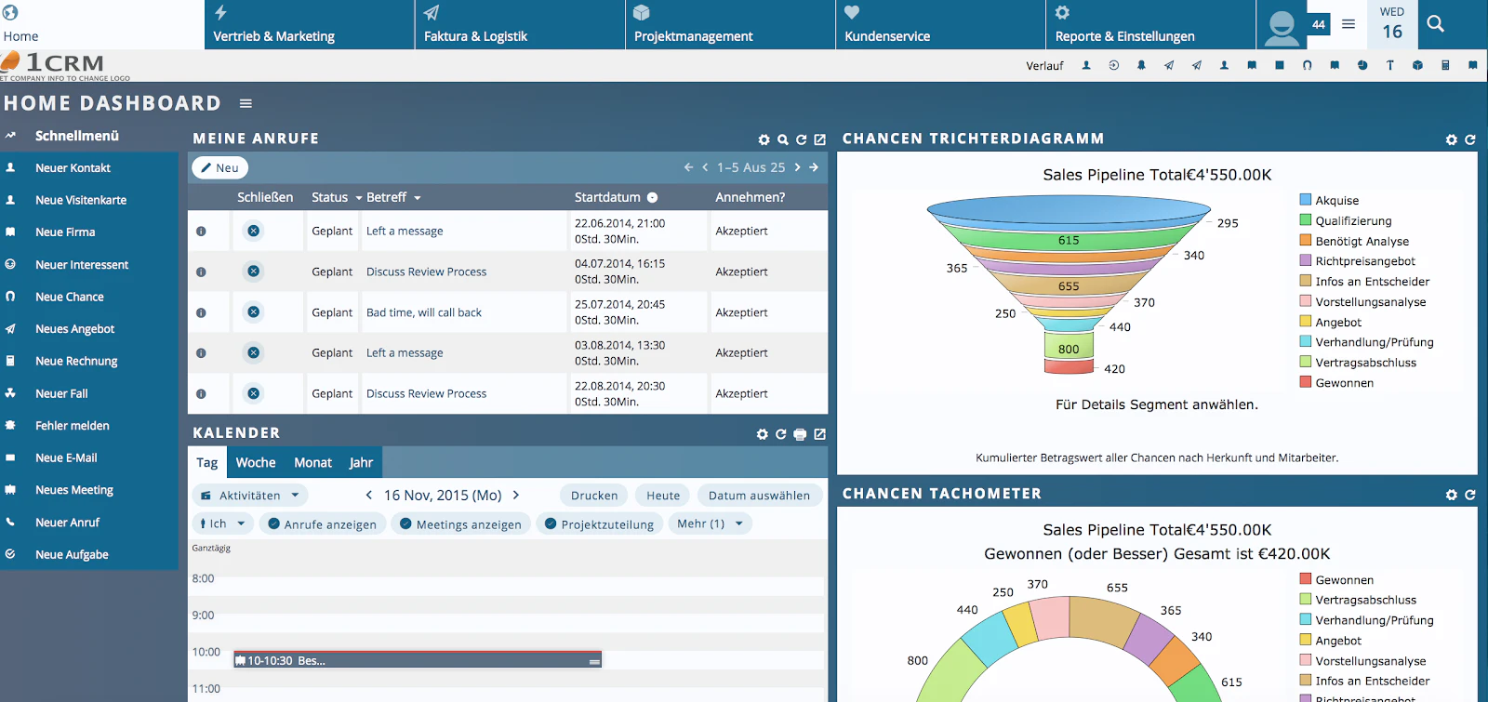This screenshot has height=702, width=1488.
Task: Click info icon for 22.06.2014 call row
Action: (201, 232)
